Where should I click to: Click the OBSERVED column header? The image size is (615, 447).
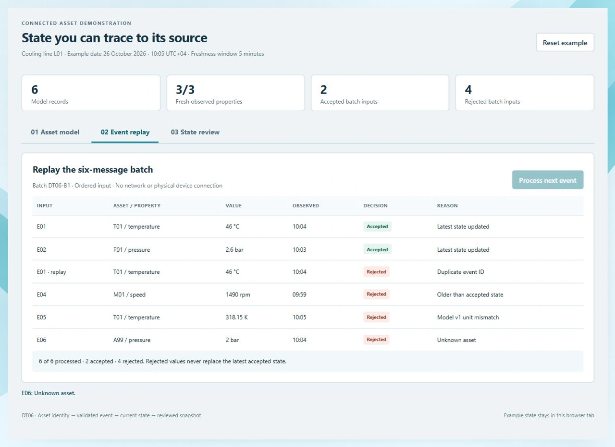[x=306, y=206]
